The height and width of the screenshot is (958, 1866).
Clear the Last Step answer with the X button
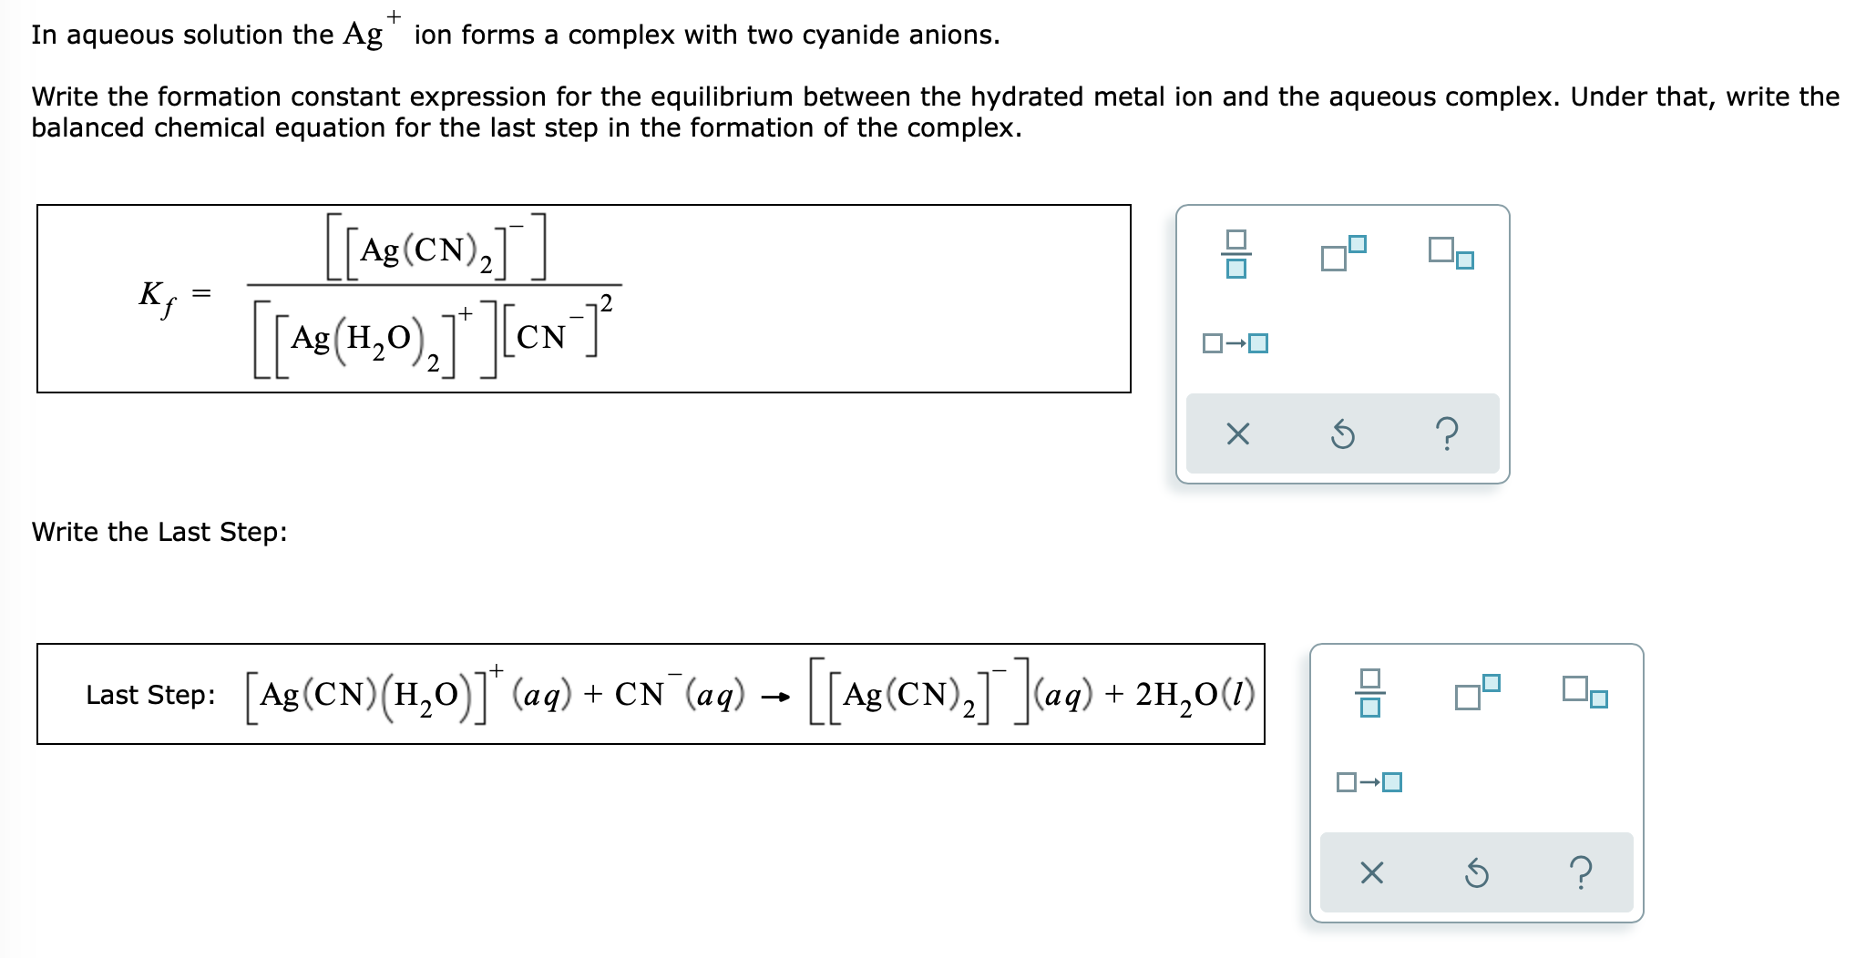coord(1374,873)
